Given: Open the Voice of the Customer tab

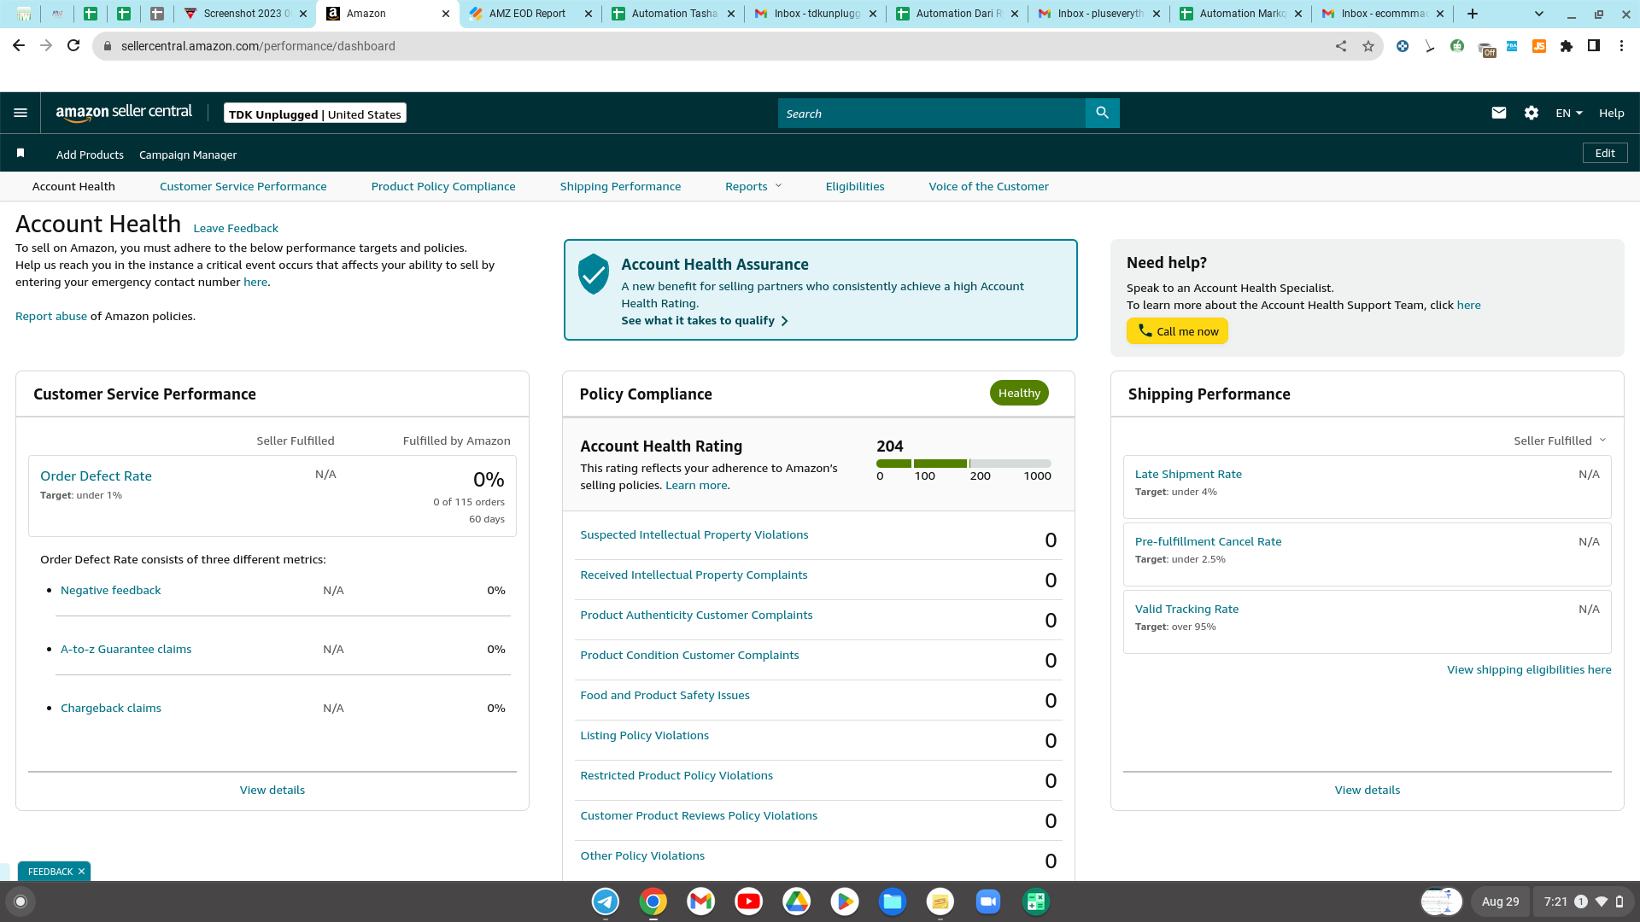Looking at the screenshot, I should click(x=988, y=186).
